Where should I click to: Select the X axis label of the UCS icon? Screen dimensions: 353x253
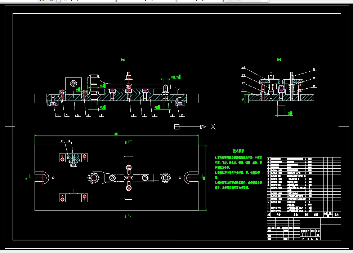(x=213, y=127)
